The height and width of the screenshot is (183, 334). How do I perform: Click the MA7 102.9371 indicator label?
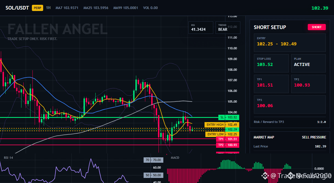pyautogui.click(x=67, y=8)
